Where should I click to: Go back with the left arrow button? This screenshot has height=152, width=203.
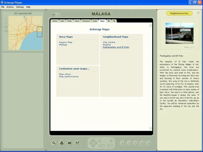pyautogui.click(x=54, y=15)
